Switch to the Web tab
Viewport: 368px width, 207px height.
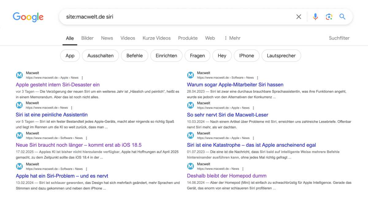210,38
